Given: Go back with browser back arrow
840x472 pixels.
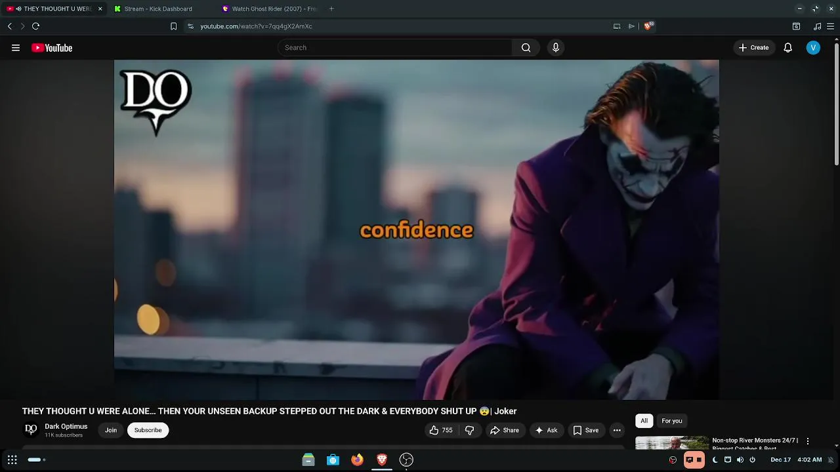Looking at the screenshot, I should tap(10, 26).
